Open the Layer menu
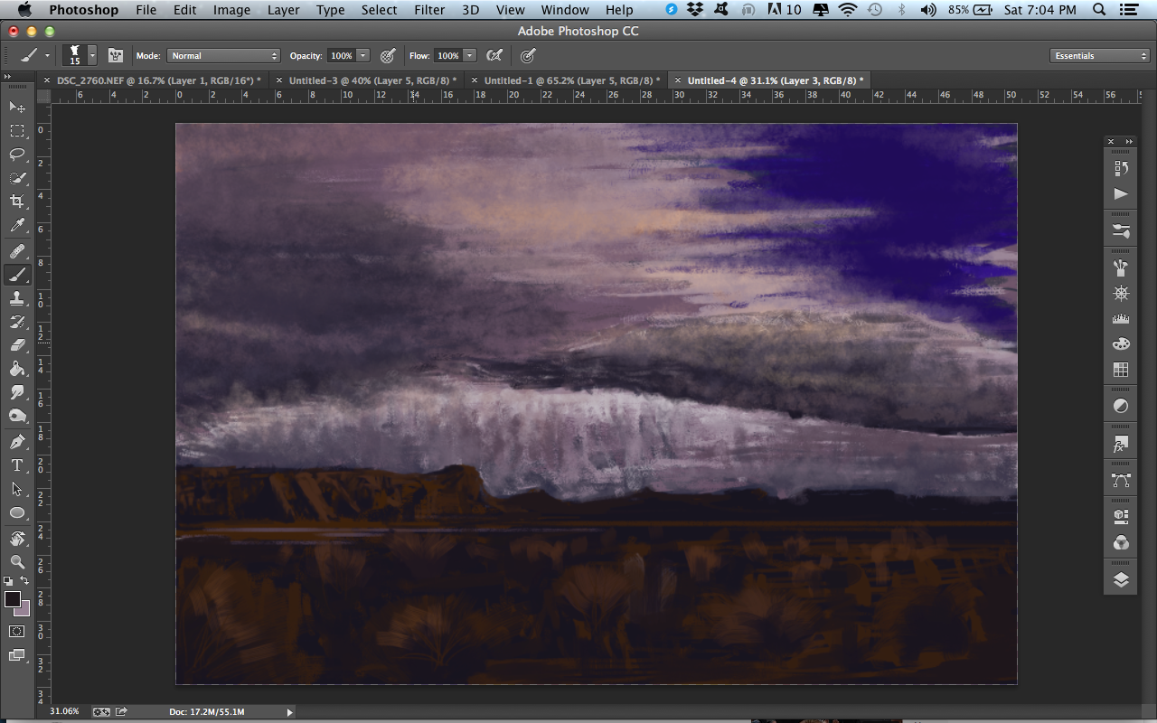The width and height of the screenshot is (1157, 723). [283, 10]
